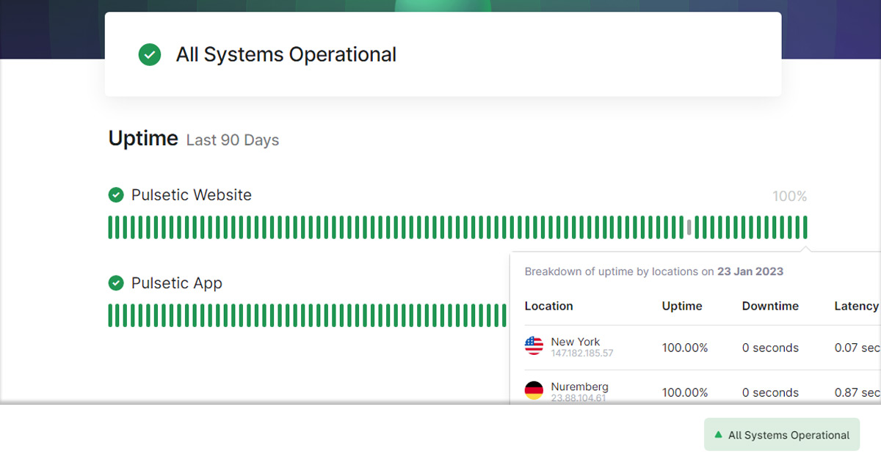Select the last green bar of Pulsetic Website uptime

(805, 227)
